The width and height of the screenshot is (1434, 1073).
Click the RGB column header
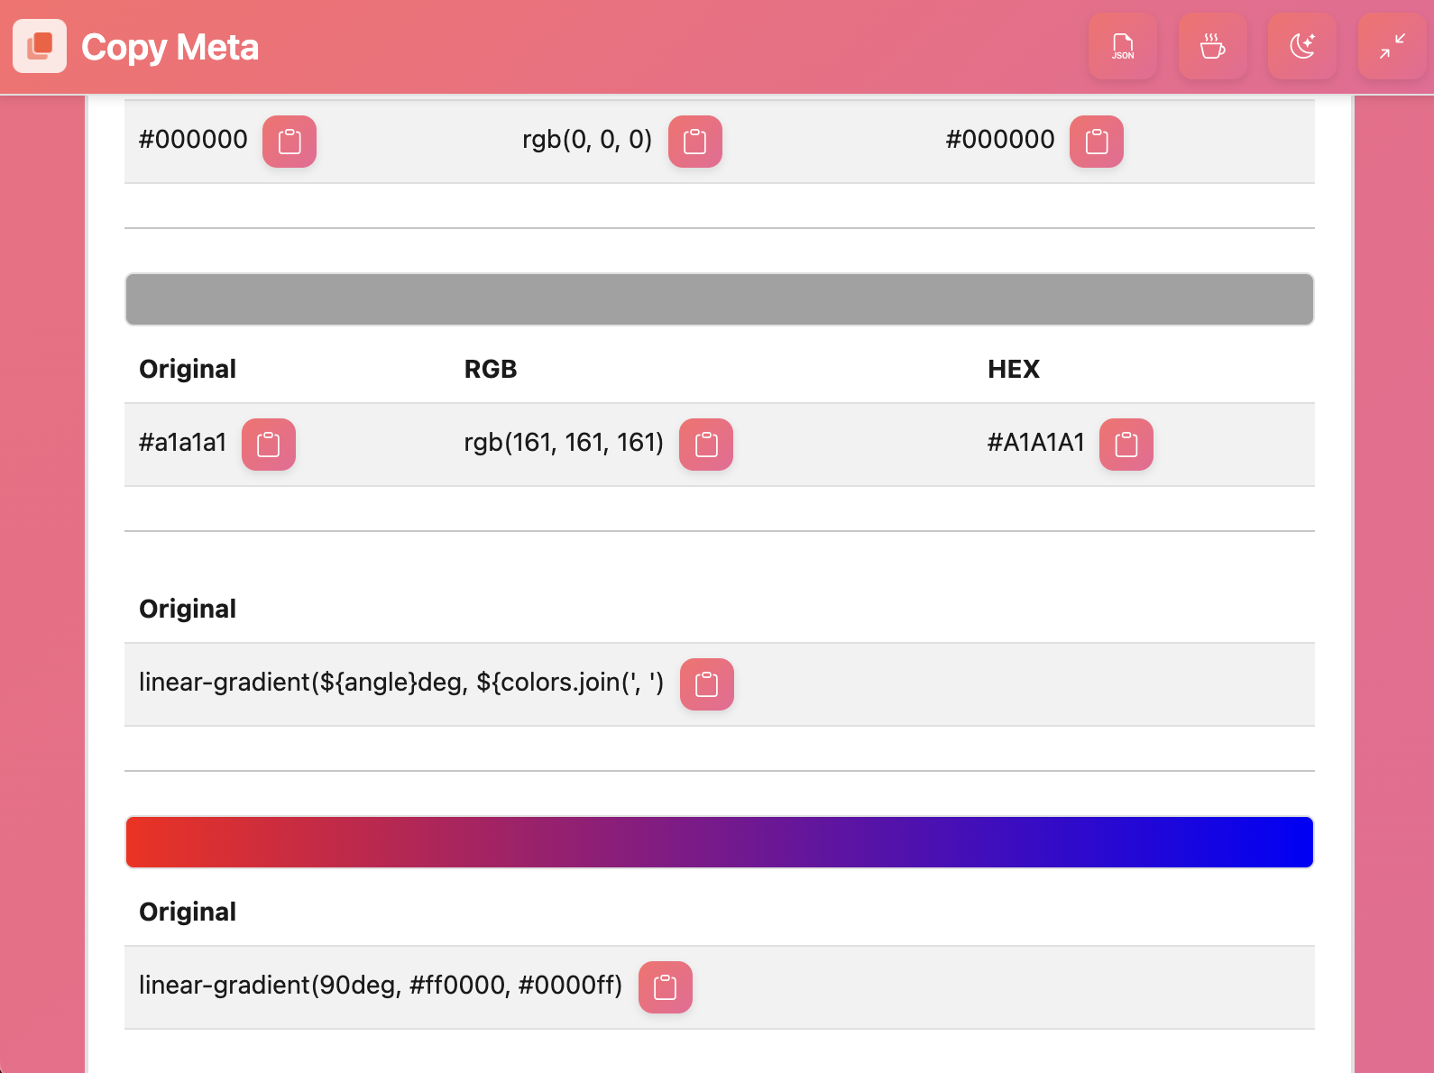click(491, 369)
